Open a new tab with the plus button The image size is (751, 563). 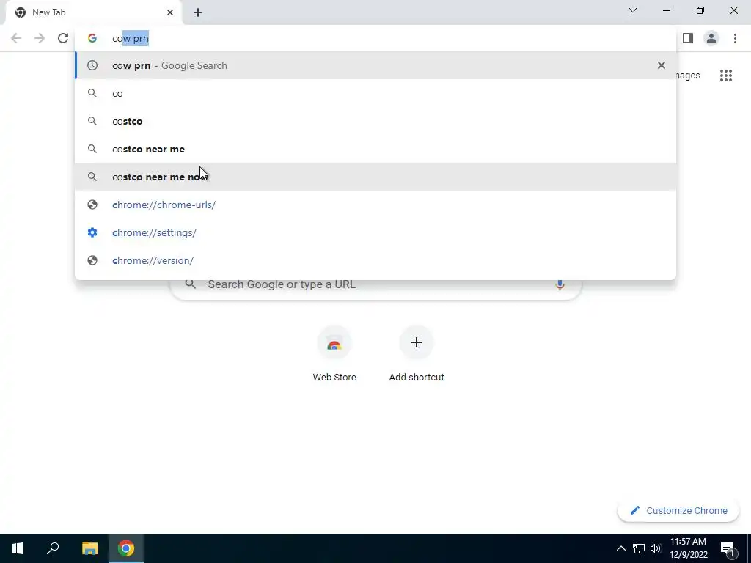click(198, 13)
